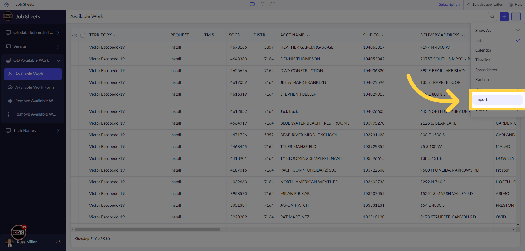Collapse the OD Available Work section chevron

pyautogui.click(x=59, y=61)
